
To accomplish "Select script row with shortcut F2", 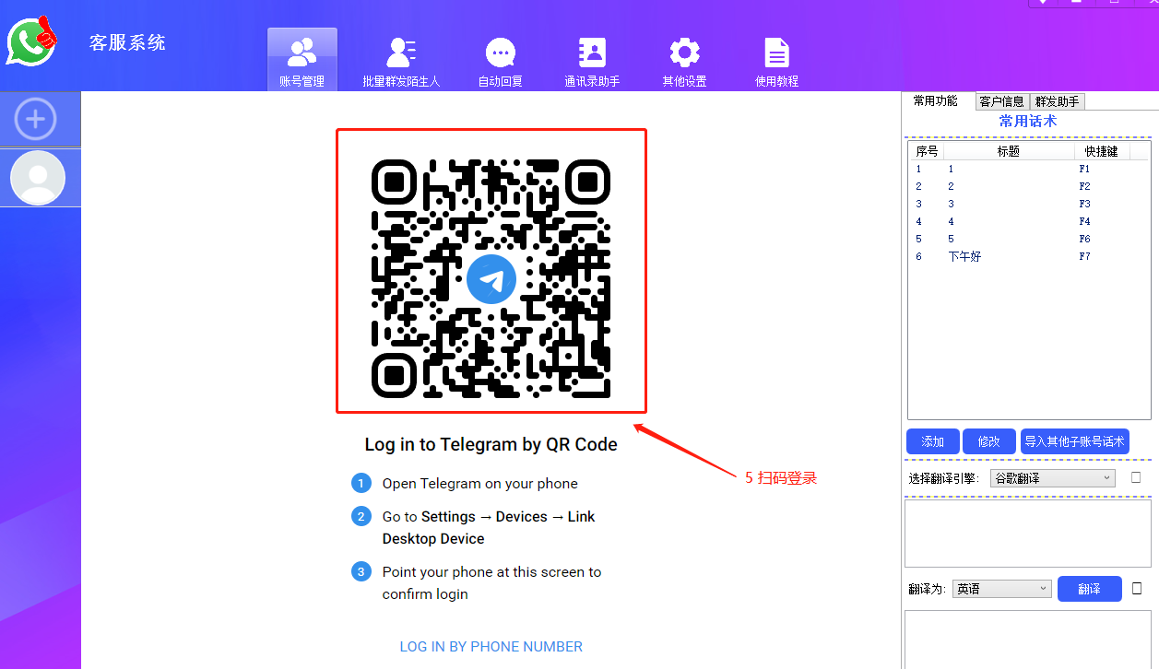I will click(1028, 186).
